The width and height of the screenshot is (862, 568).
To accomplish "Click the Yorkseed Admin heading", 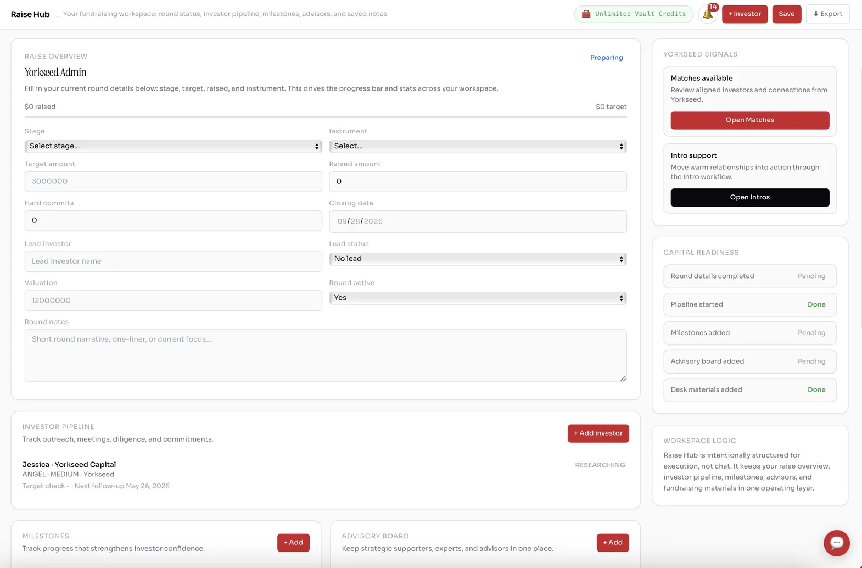I will [55, 73].
